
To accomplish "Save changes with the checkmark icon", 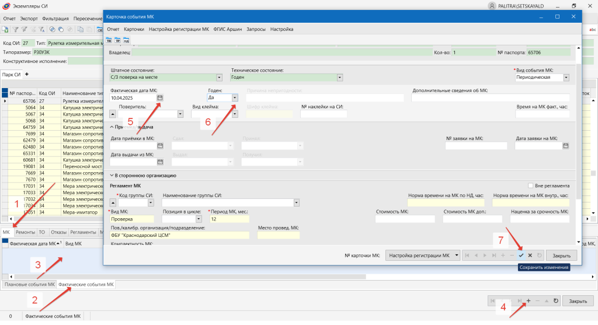I will (x=521, y=256).
